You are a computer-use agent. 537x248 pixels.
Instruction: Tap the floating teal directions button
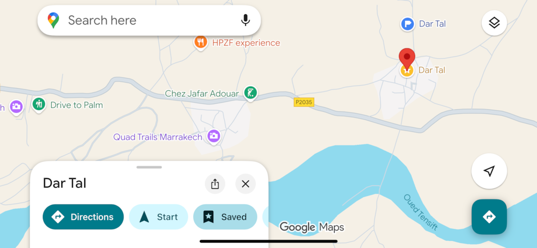pos(489,217)
